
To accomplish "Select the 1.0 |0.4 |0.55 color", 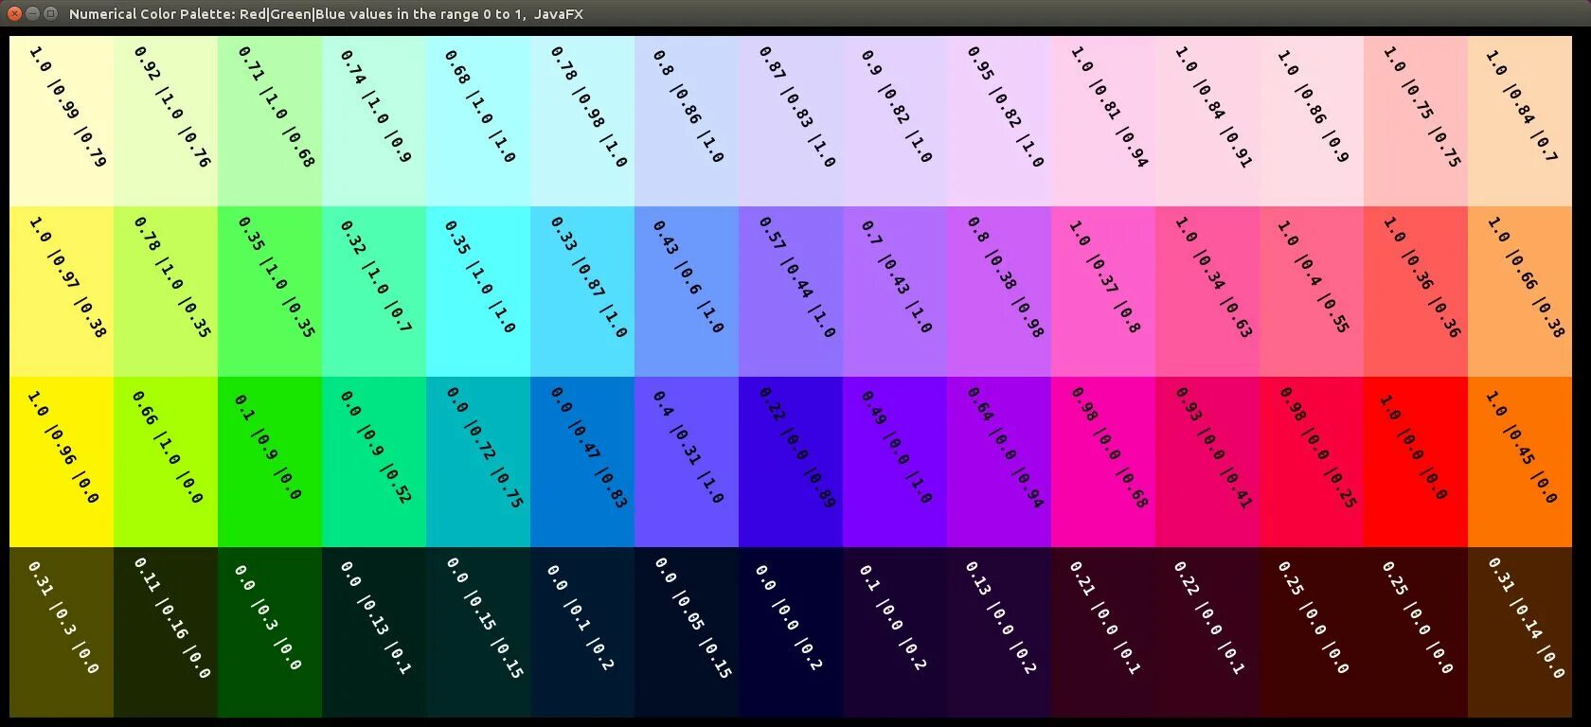I will point(1312,292).
